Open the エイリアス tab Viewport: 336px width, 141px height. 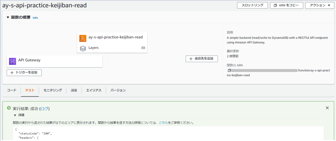[94, 90]
